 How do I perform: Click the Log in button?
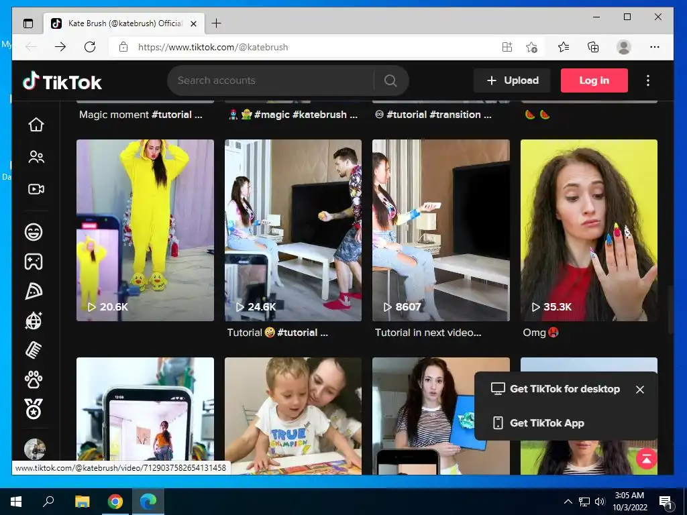594,80
